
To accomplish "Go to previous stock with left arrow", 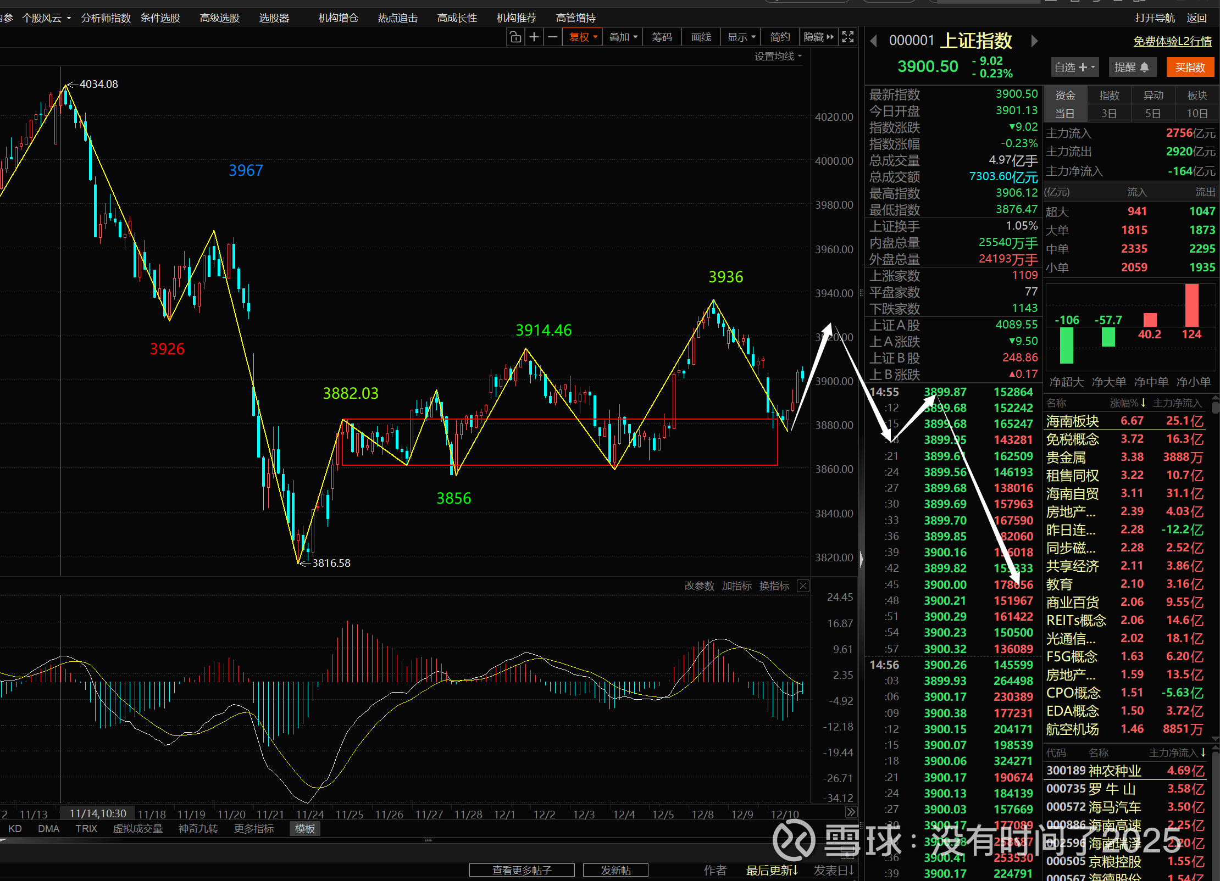I will (874, 41).
